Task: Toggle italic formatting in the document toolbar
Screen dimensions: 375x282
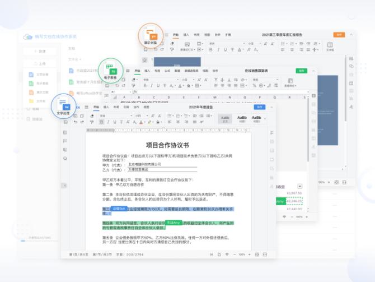Action: coord(109,122)
